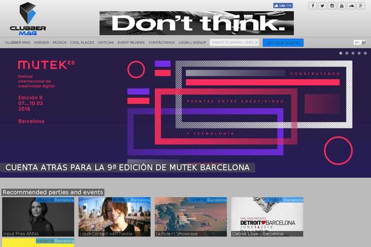Select the third slider dot
The width and height of the screenshot is (371, 247).
coord(353,53)
